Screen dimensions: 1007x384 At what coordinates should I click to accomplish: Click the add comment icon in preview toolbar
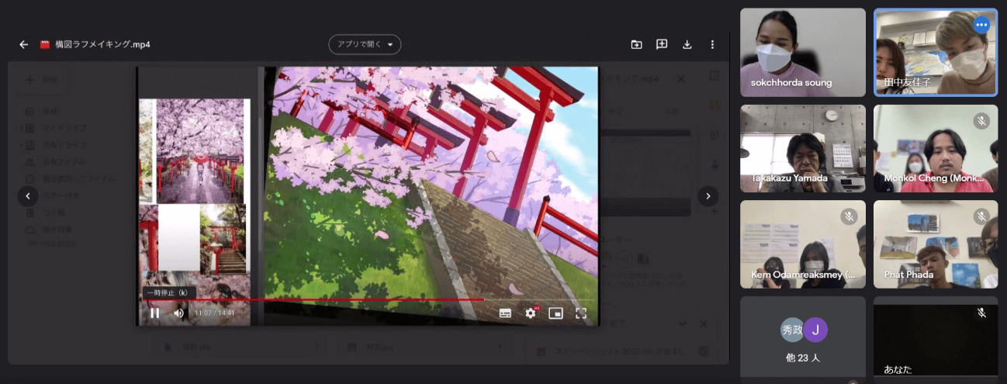pos(662,44)
